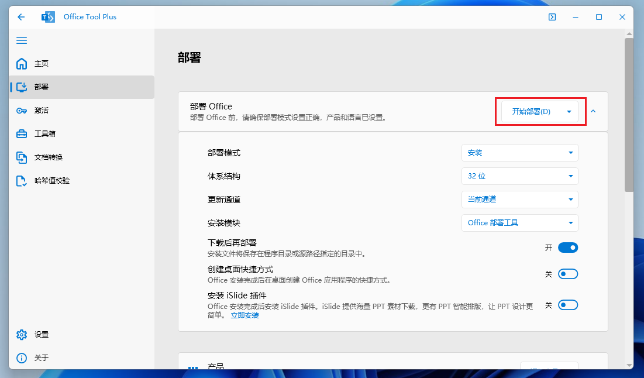This screenshot has height=378, width=644.
Task: Click the 开始部署(D) button
Action: tap(531, 112)
